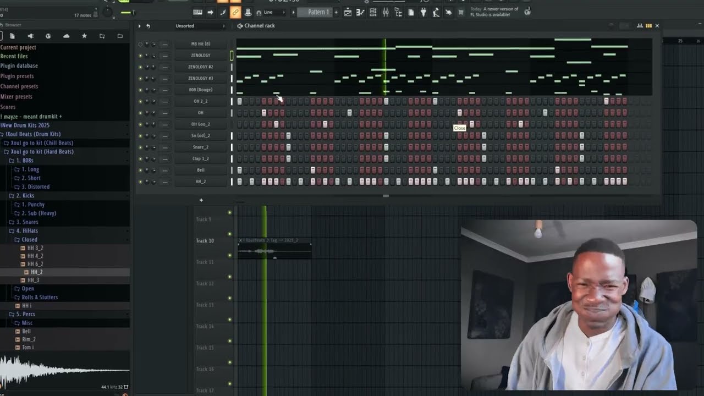The height and width of the screenshot is (396, 704).
Task: Click the Channel rack speaker icon
Action: 240,26
